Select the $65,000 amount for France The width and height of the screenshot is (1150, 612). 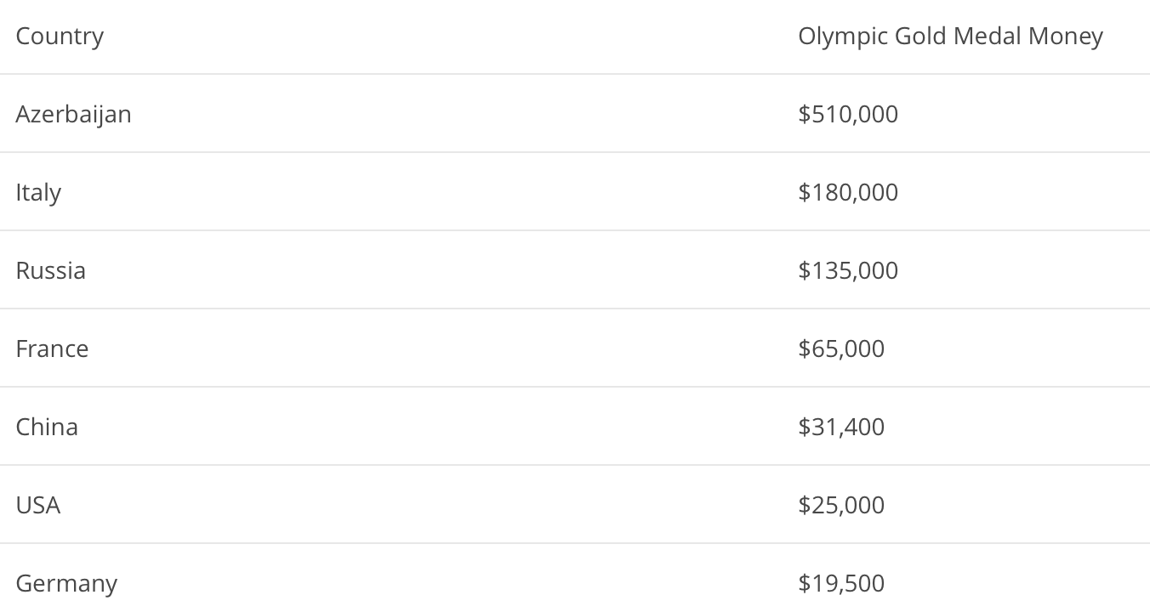click(841, 348)
